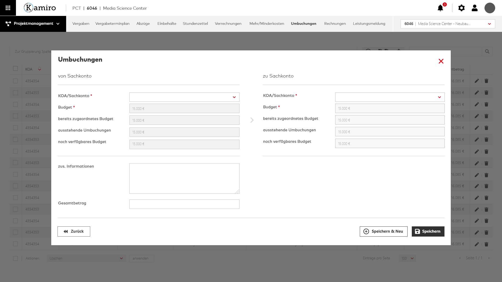Toggle the checkbox next to Aktionen
Screen dimensions: 502x282
(x=15, y=258)
